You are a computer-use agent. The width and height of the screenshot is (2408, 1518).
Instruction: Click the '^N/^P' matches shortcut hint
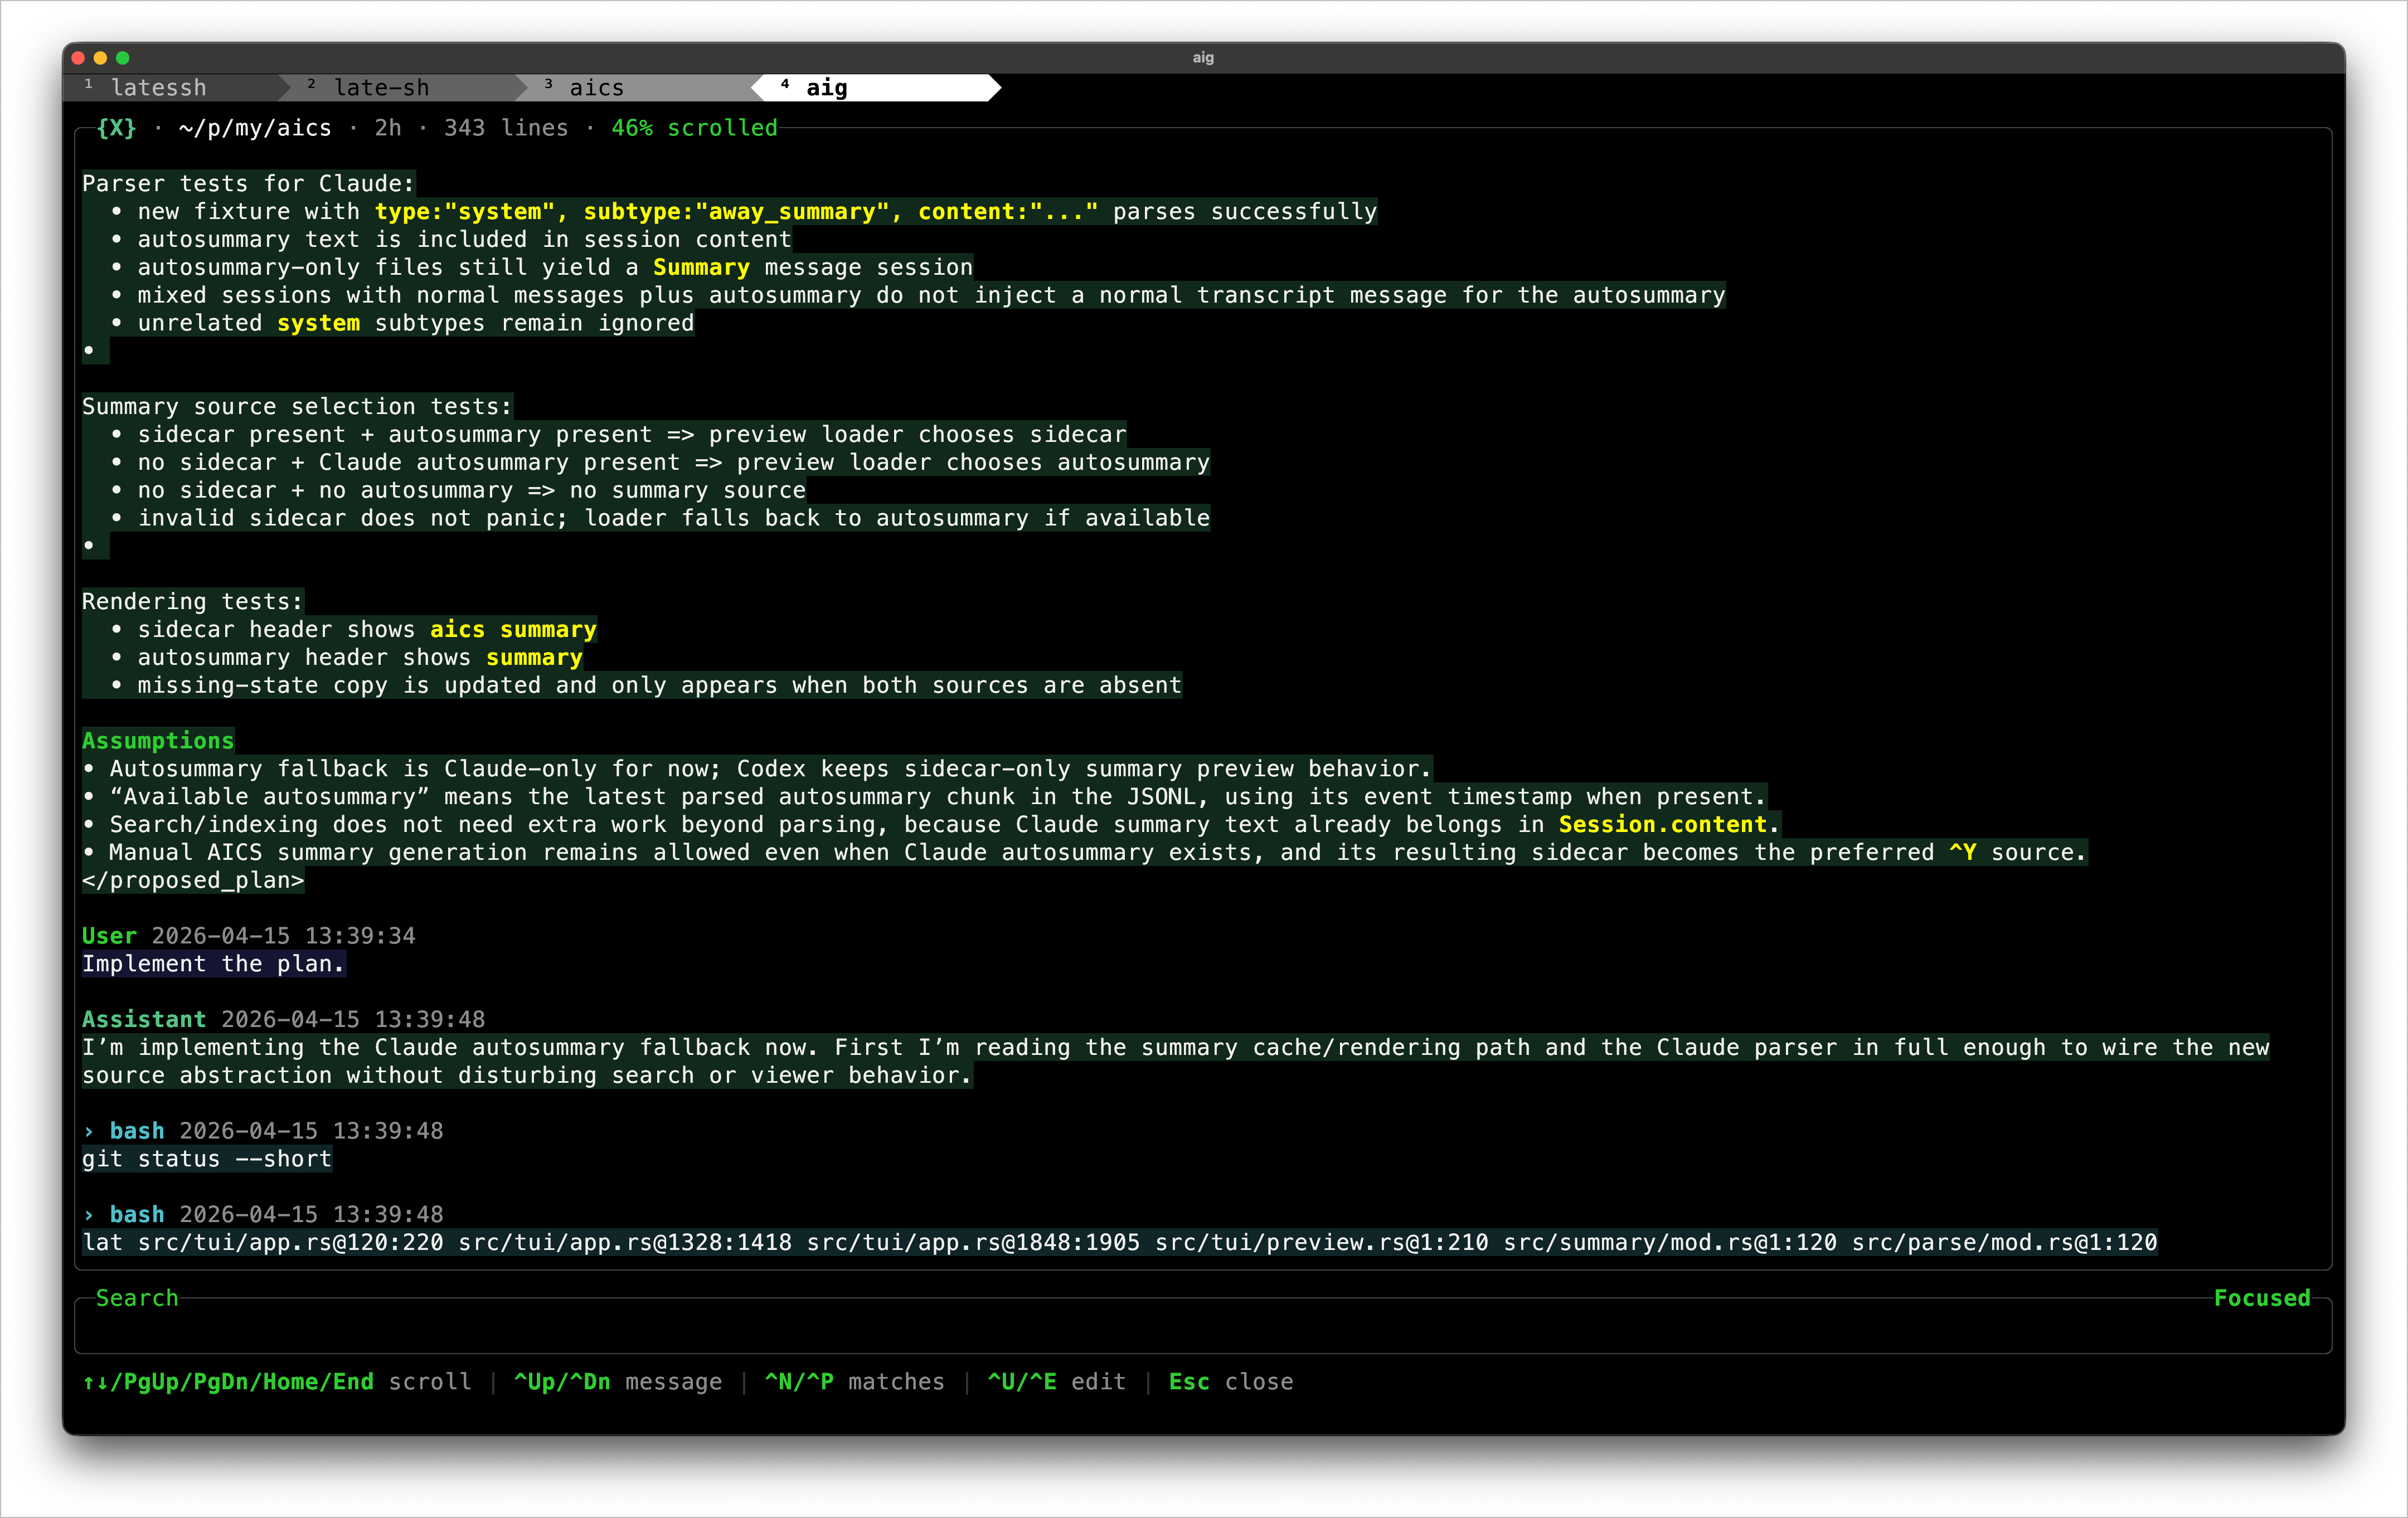click(x=799, y=1382)
